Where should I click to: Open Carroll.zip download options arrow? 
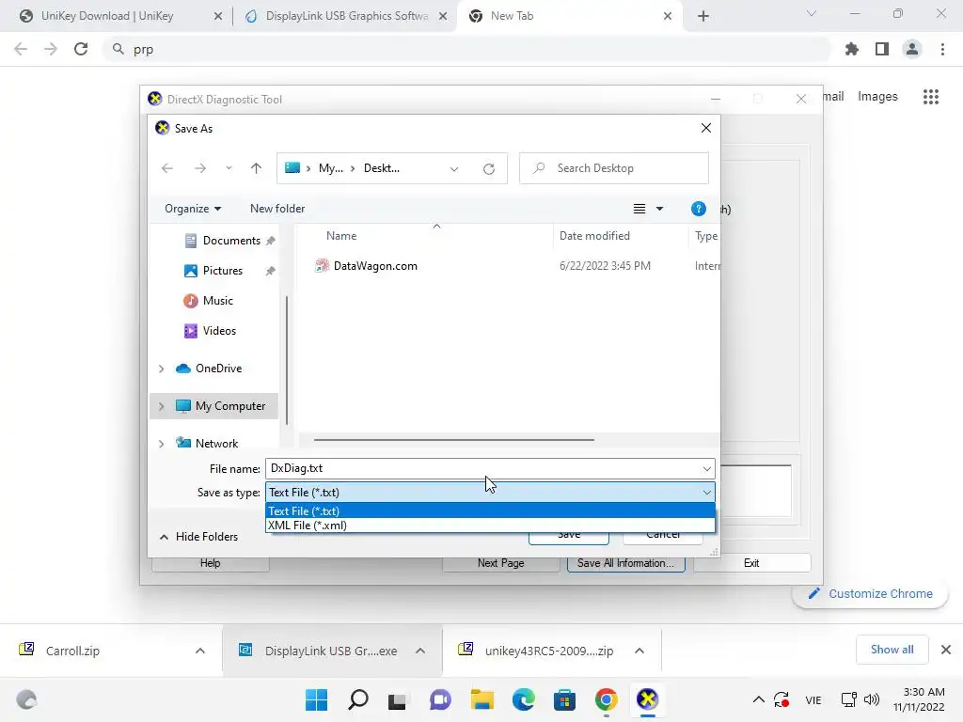tap(200, 651)
